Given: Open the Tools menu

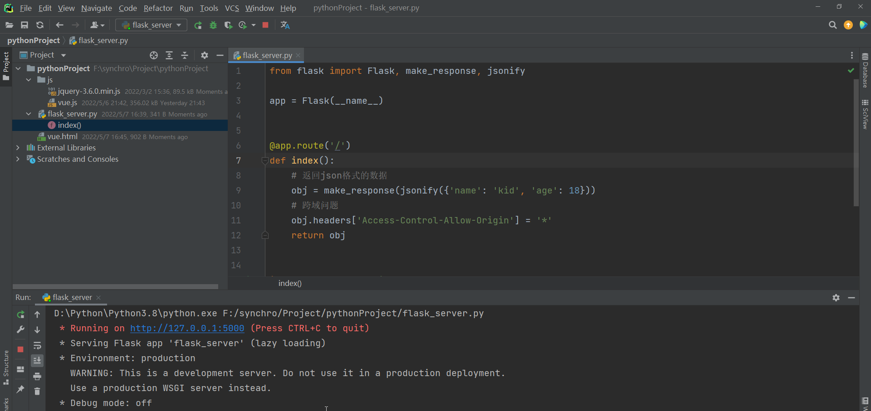Looking at the screenshot, I should pyautogui.click(x=209, y=8).
